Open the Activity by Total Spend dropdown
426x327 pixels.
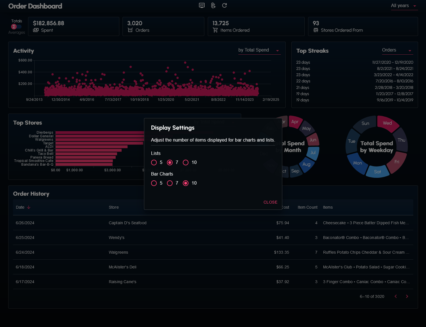259,50
